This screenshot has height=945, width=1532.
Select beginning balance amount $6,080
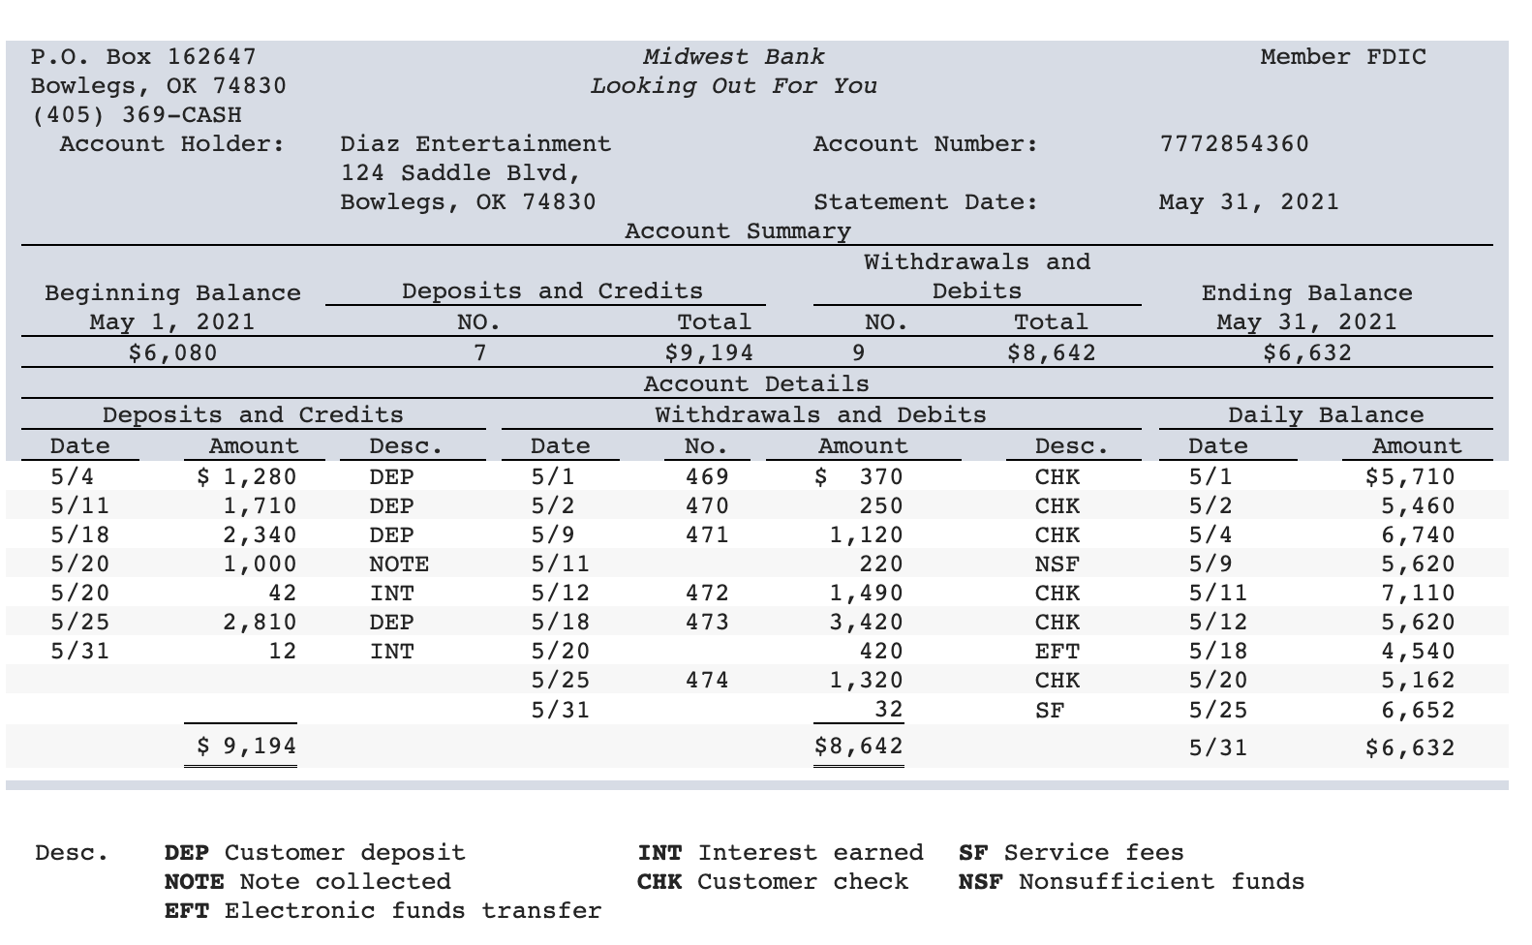173,353
